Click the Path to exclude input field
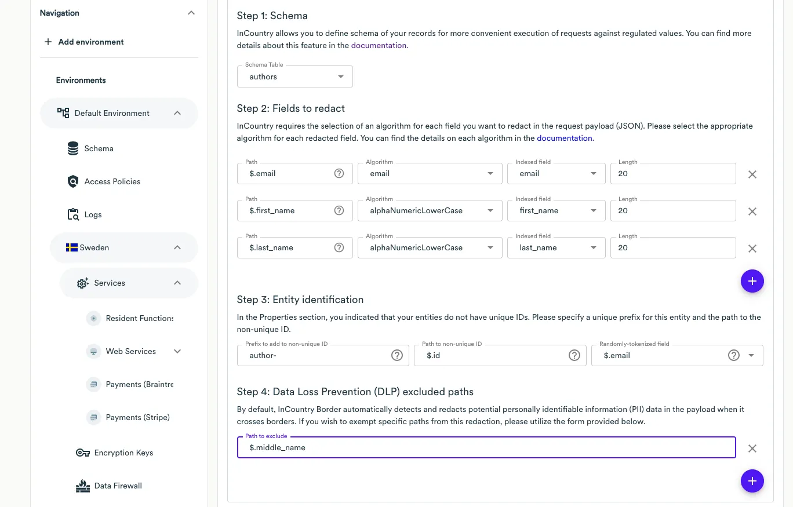This screenshot has width=793, height=507. pyautogui.click(x=486, y=447)
